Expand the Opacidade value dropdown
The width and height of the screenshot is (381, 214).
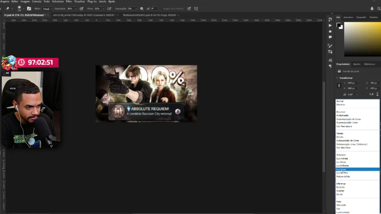click(76, 9)
